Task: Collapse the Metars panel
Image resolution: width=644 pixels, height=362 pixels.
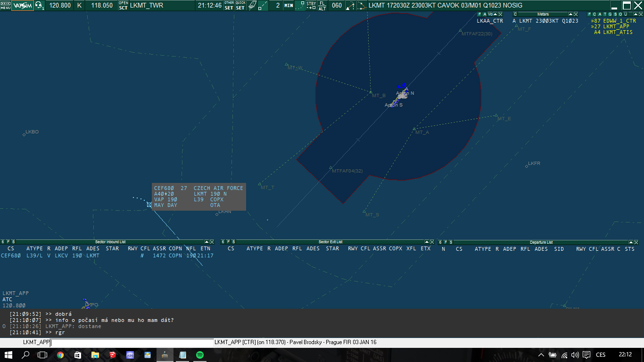Action: pyautogui.click(x=570, y=14)
